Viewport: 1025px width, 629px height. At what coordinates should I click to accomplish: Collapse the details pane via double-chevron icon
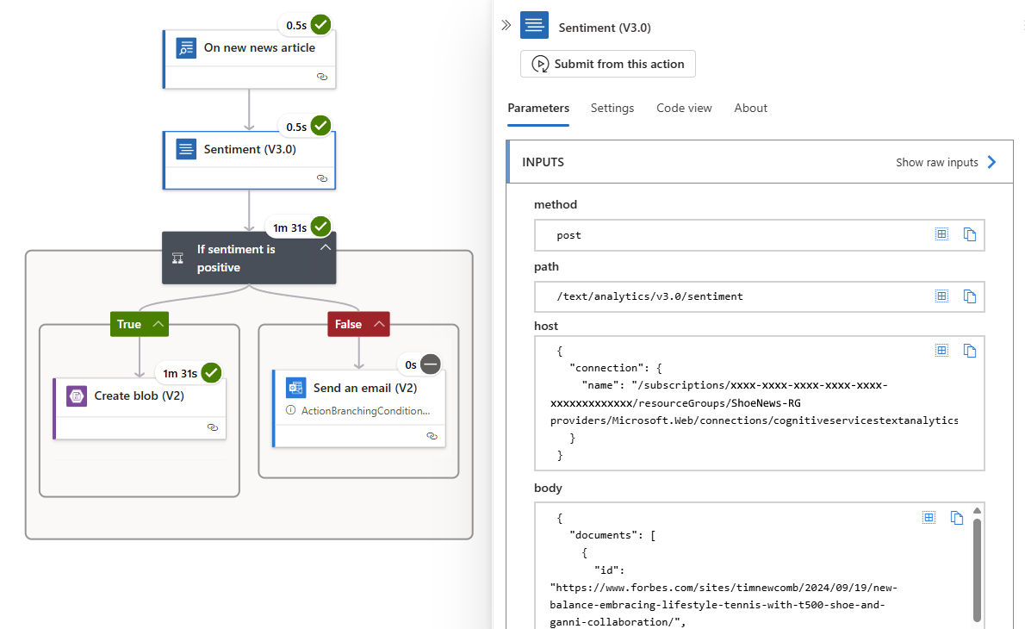[x=506, y=24]
